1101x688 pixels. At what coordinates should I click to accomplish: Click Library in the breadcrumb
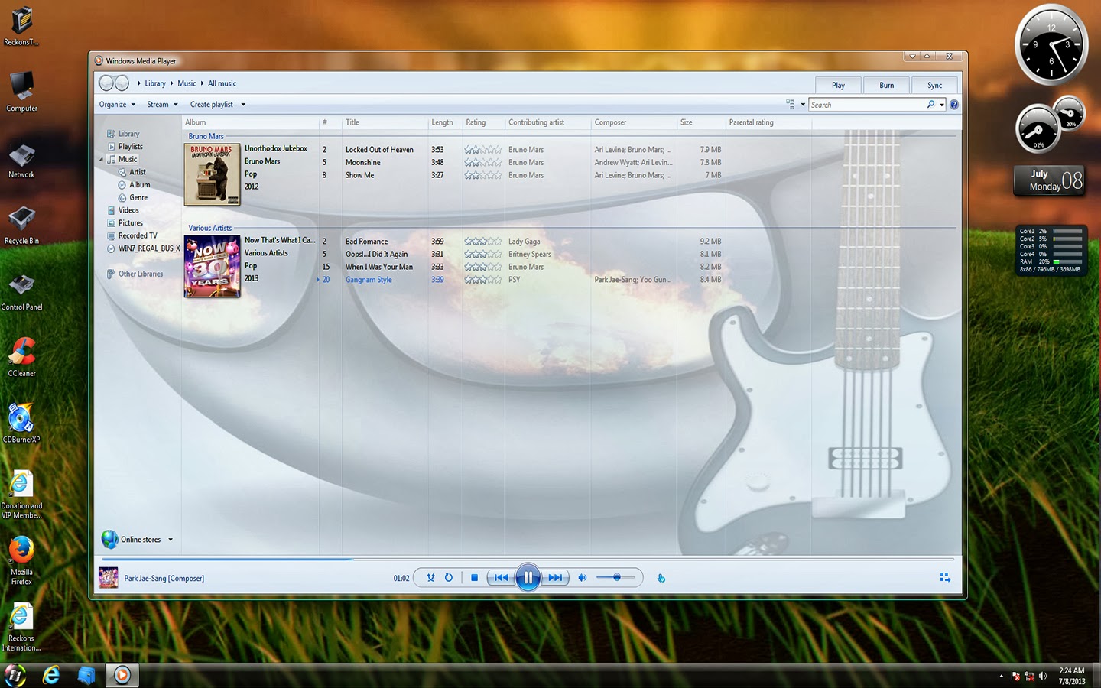(x=155, y=83)
